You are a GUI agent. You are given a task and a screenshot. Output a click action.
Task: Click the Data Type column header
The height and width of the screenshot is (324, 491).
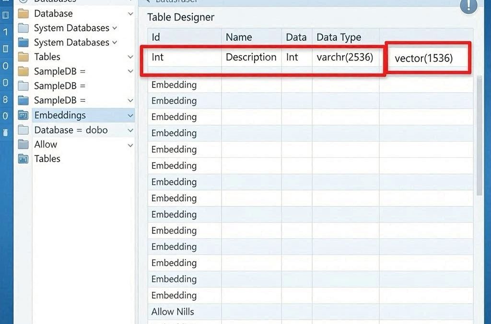pyautogui.click(x=346, y=37)
